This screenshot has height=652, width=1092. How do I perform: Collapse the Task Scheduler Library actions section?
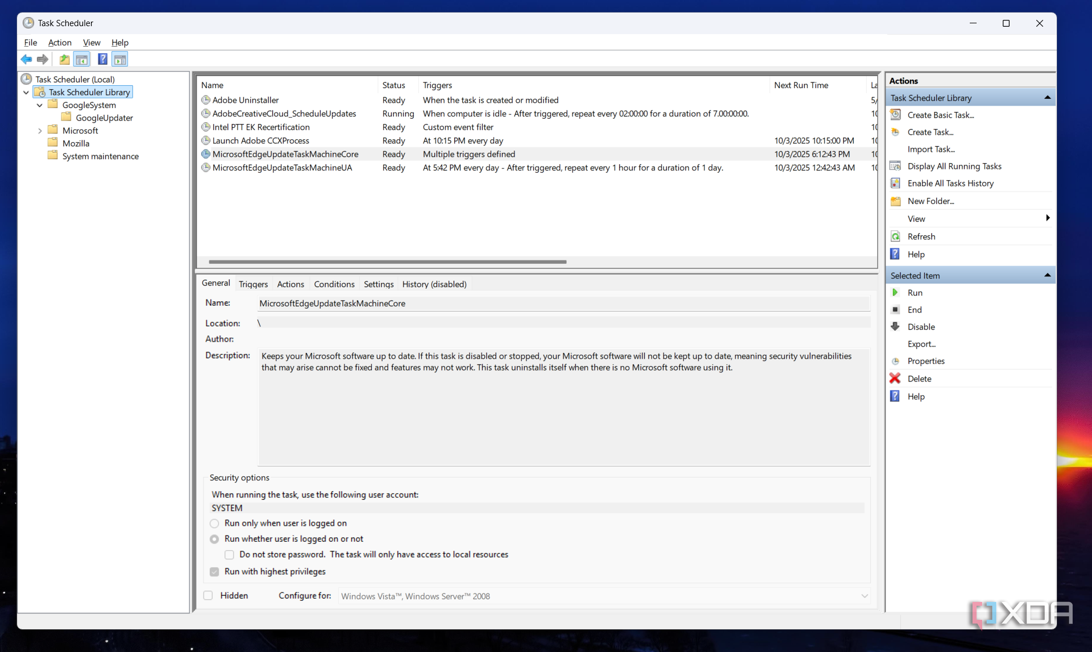1047,98
